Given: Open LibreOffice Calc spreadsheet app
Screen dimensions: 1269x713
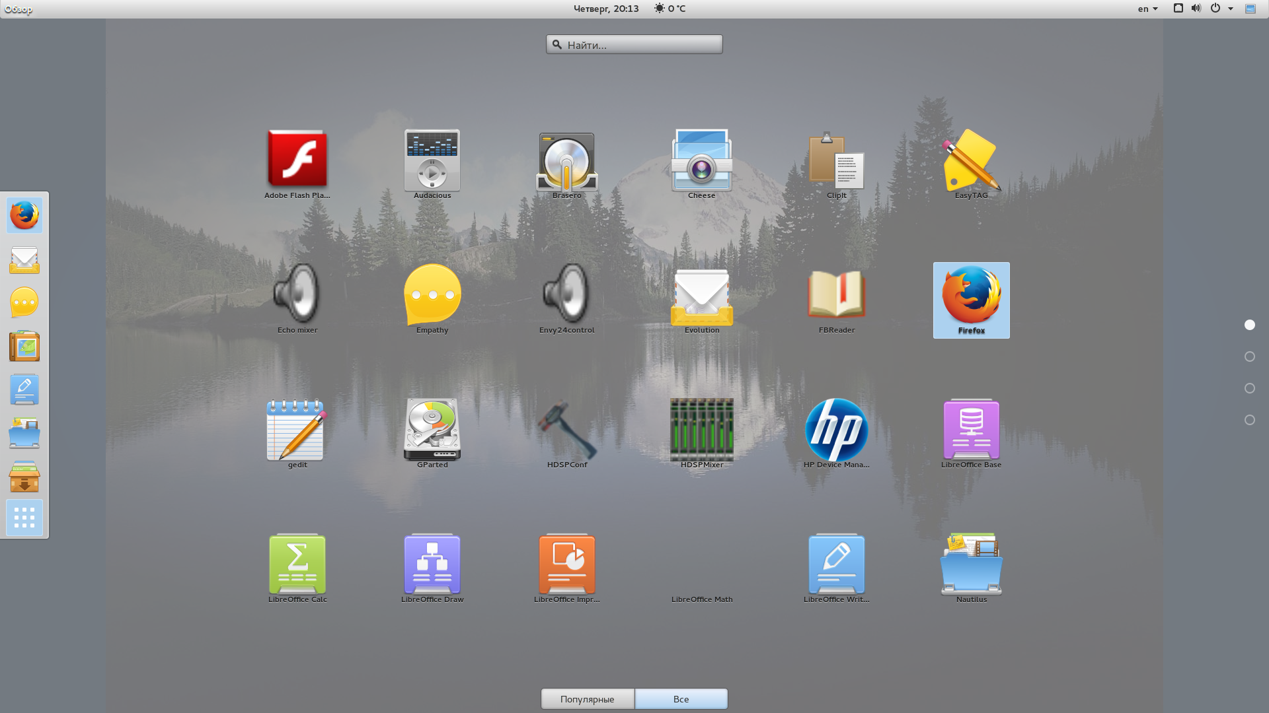Looking at the screenshot, I should coord(297,564).
